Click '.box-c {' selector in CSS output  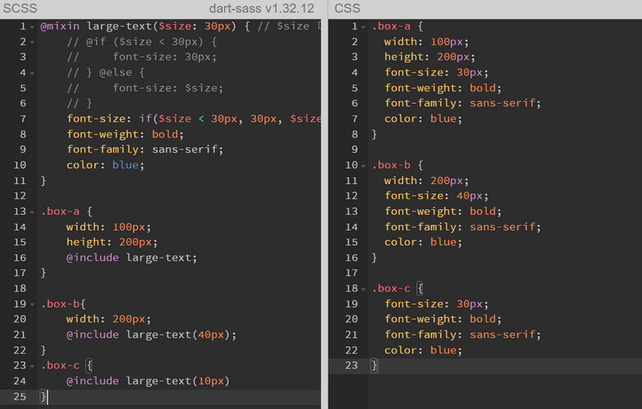[x=398, y=289]
